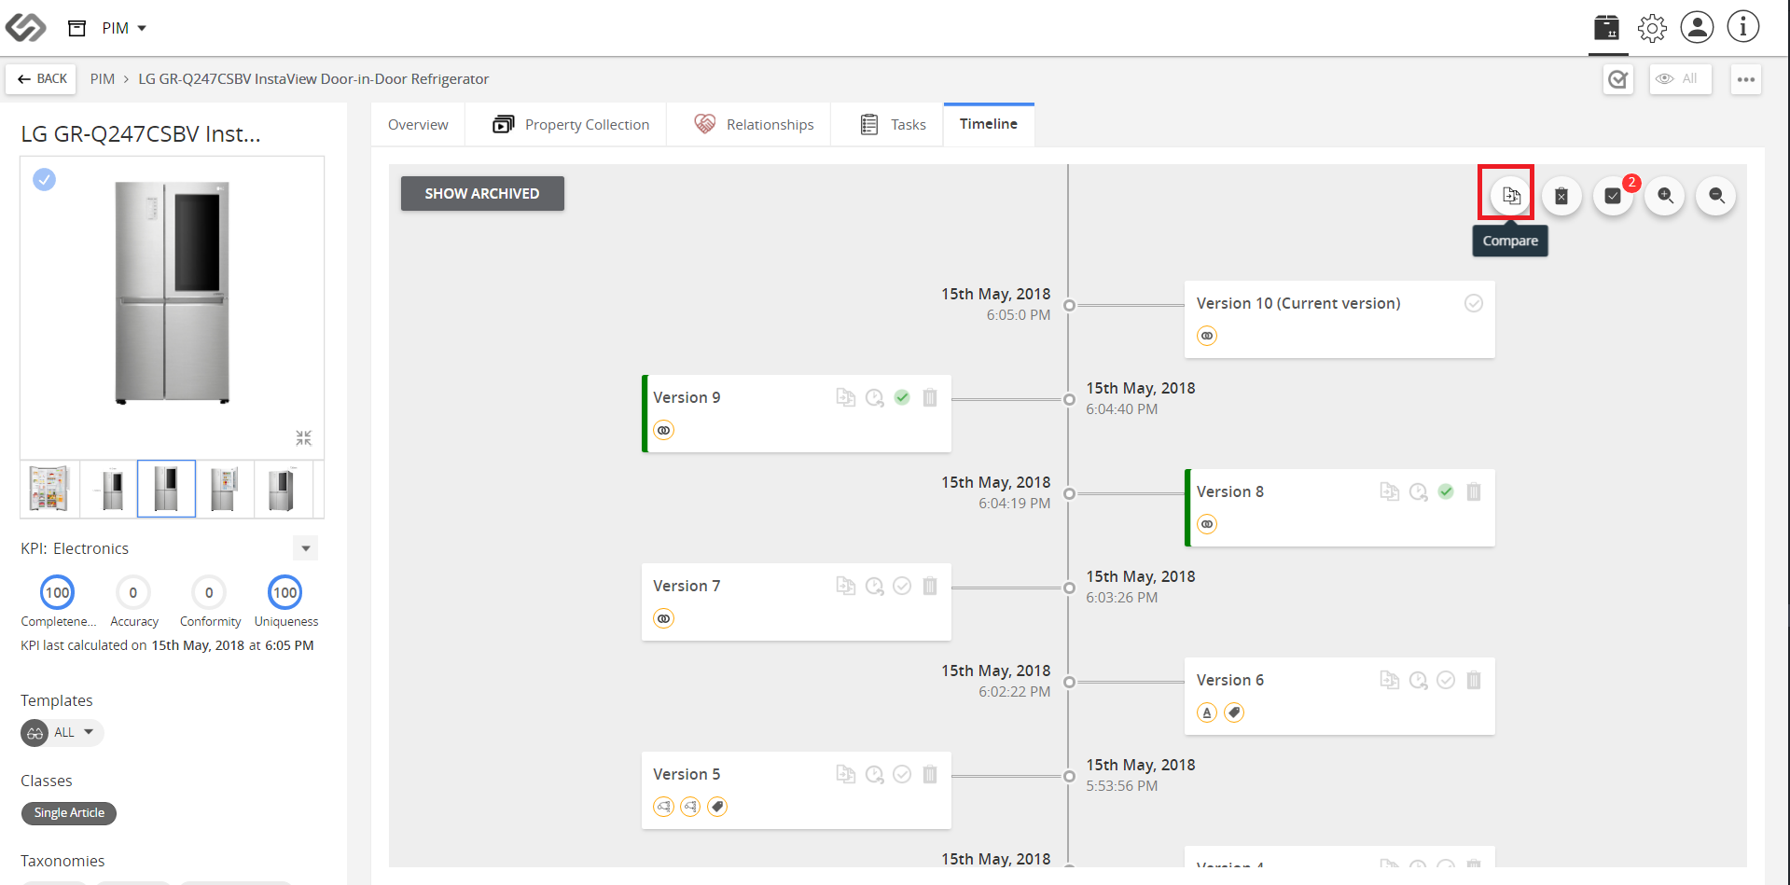Open selected versions checkbox icon with badge 2
The height and width of the screenshot is (885, 1790).
1613,196
